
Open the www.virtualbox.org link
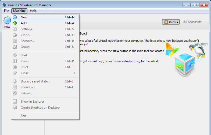click(x=127, y=61)
